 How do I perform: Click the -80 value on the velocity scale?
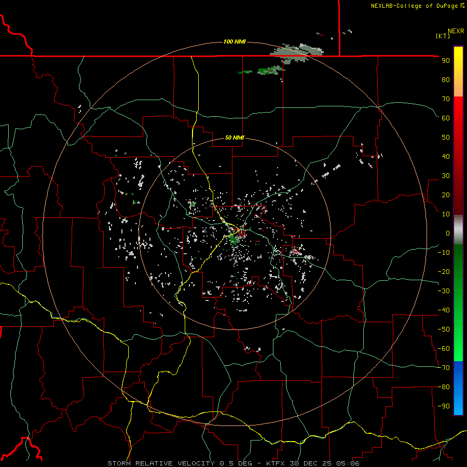pos(444,387)
